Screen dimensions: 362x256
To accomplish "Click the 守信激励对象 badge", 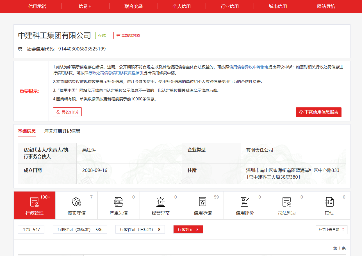I will [128, 35].
